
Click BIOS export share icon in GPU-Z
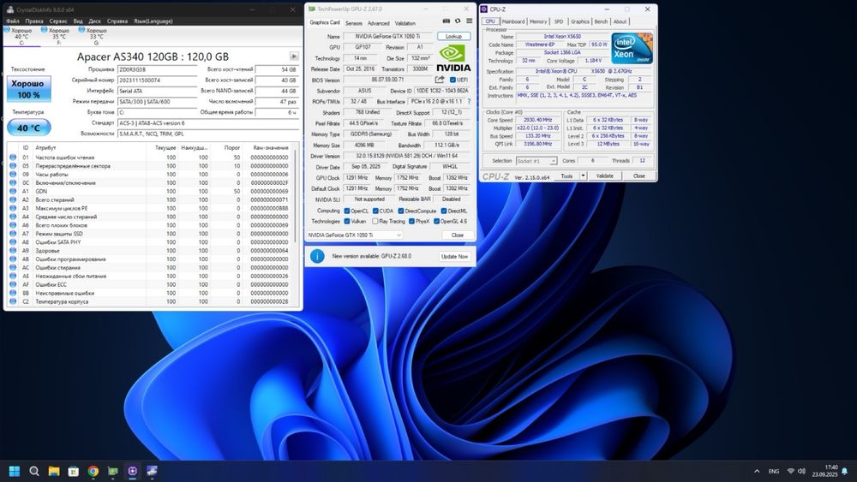tap(440, 80)
